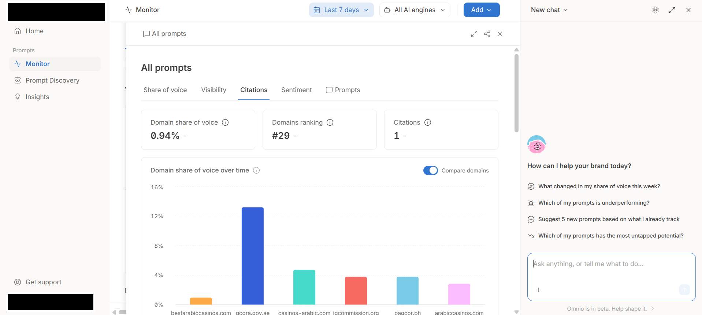Viewport: 702px width, 315px height.
Task: Open the All AI engines filter dropdown
Action: (x=415, y=10)
